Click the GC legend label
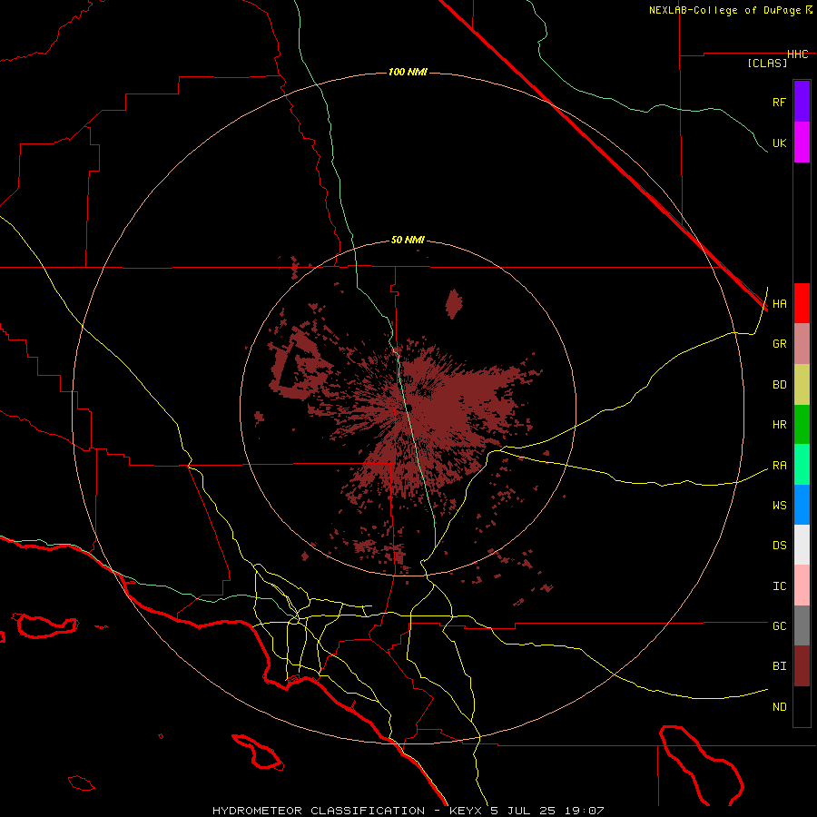Image resolution: width=817 pixels, height=817 pixels. (779, 626)
